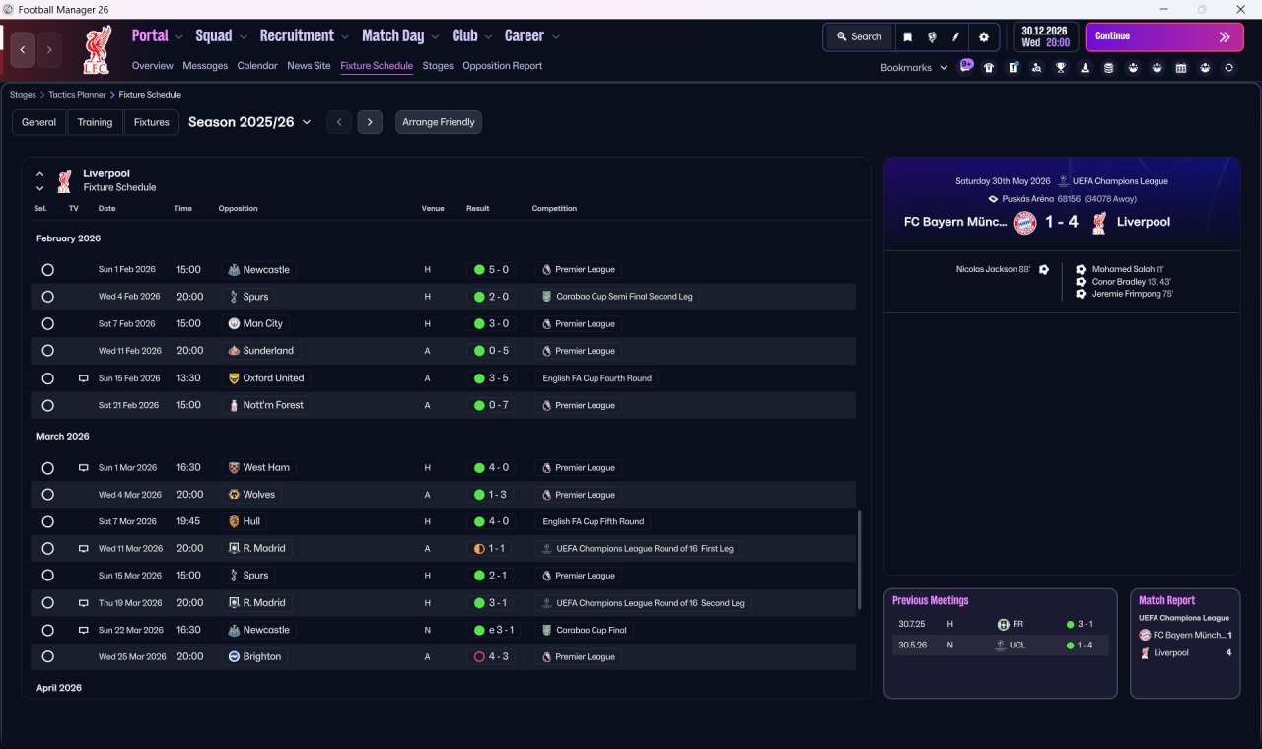The width and height of the screenshot is (1262, 749).
Task: Select the Sunderland fixture radio button
Action: point(48,351)
